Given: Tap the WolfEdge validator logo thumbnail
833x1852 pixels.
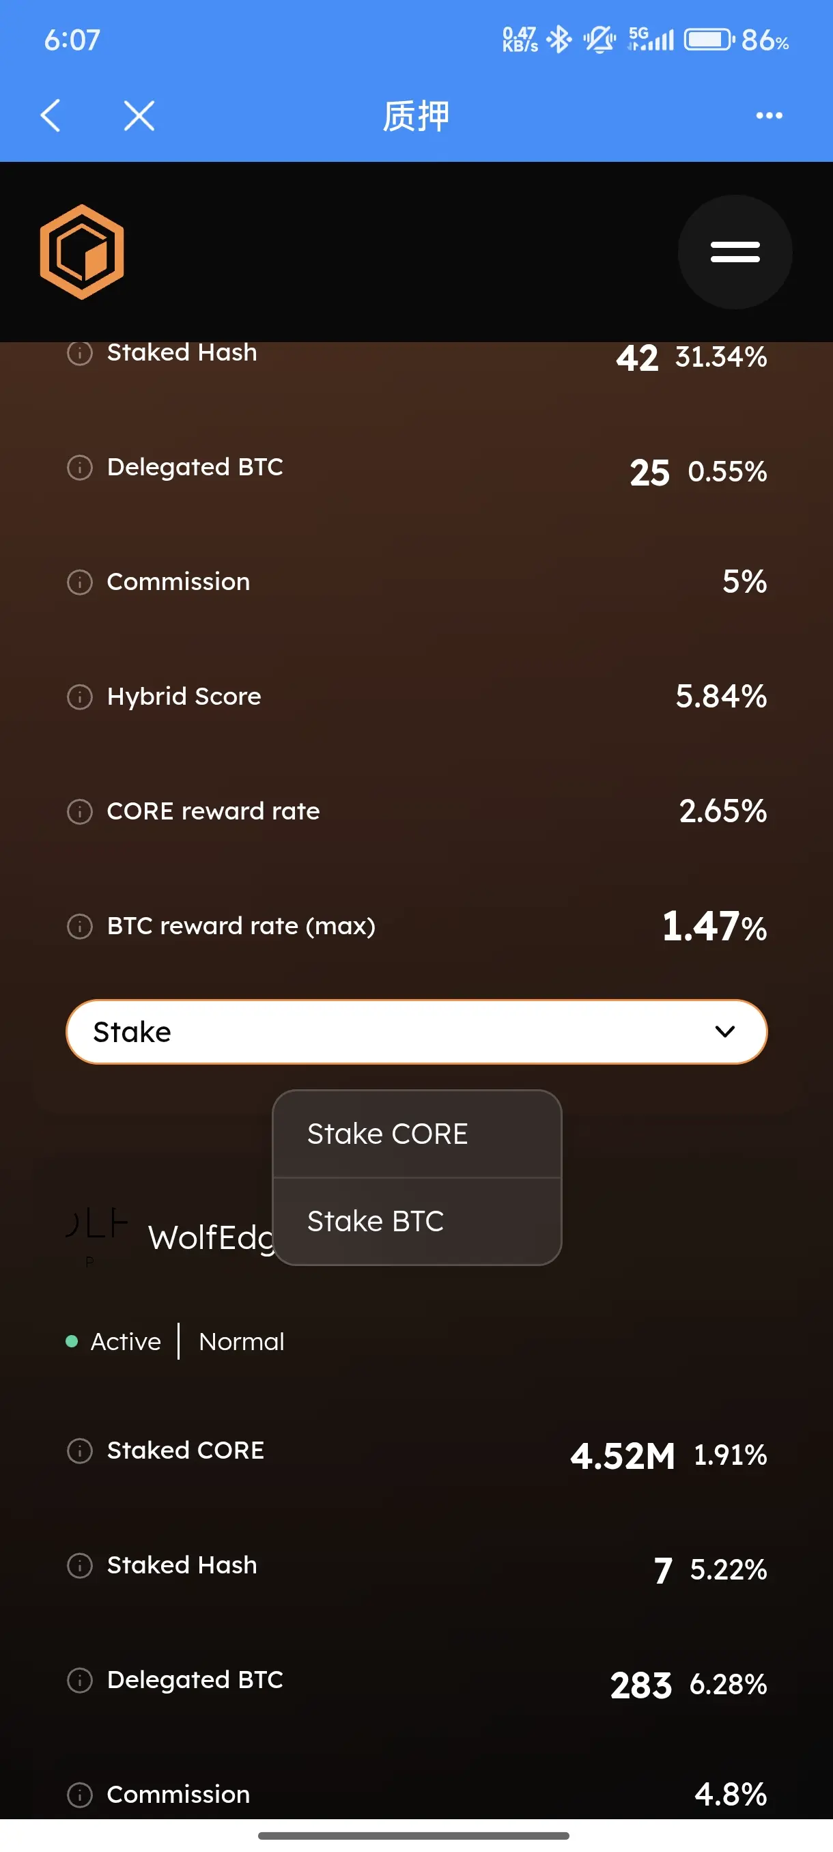Looking at the screenshot, I should [x=96, y=1233].
